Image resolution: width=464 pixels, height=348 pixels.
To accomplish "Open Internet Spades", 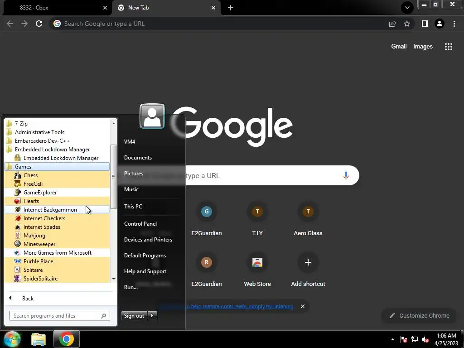I will pyautogui.click(x=57, y=227).
